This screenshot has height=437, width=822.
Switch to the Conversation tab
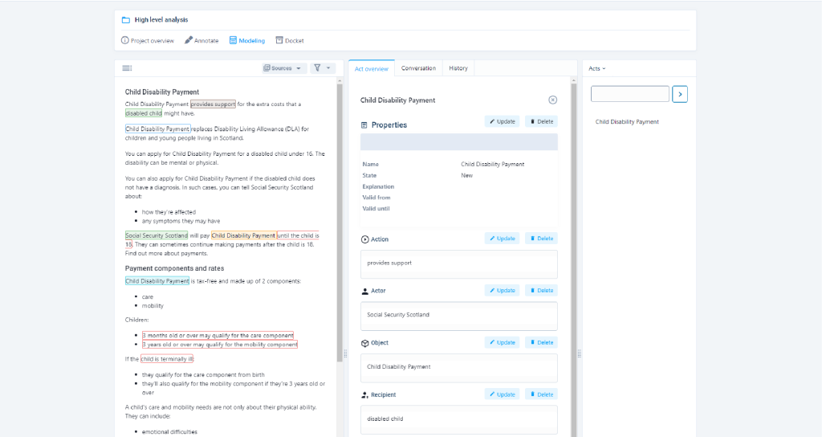(x=418, y=68)
